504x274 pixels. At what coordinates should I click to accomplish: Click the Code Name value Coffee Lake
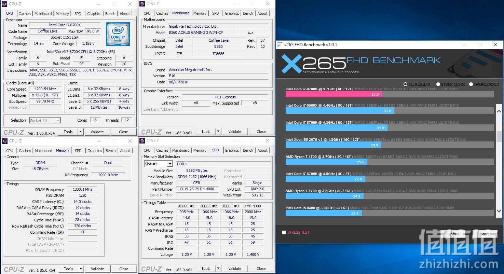(x=47, y=31)
